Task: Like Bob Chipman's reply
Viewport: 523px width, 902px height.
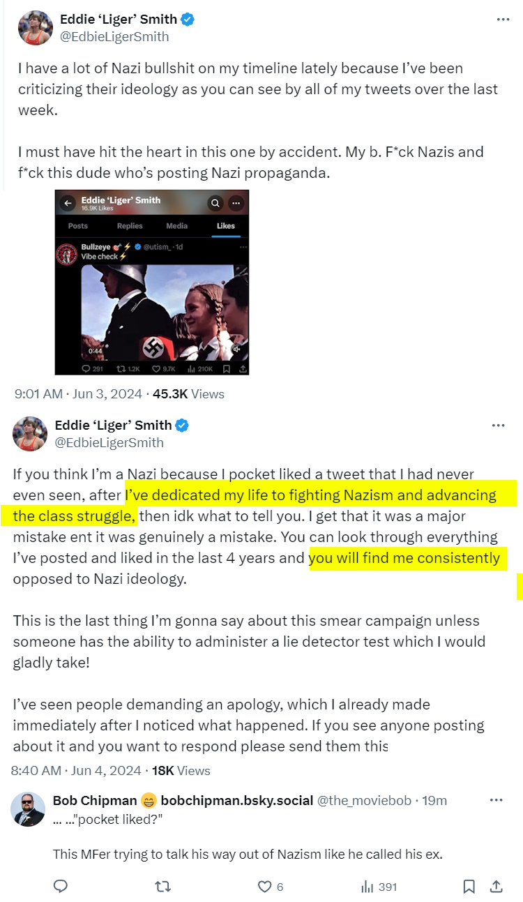Action: pyautogui.click(x=265, y=887)
